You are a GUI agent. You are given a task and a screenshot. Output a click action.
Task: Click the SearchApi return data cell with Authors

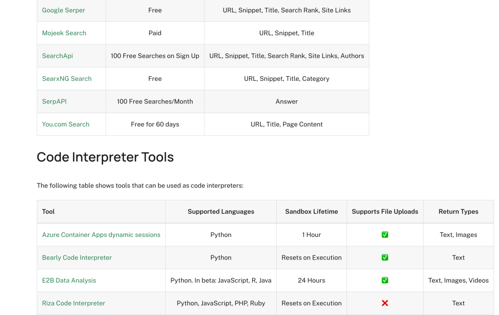pos(287,56)
